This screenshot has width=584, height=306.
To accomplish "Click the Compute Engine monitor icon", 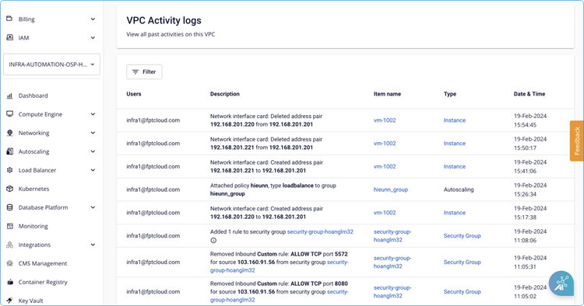I will point(9,114).
